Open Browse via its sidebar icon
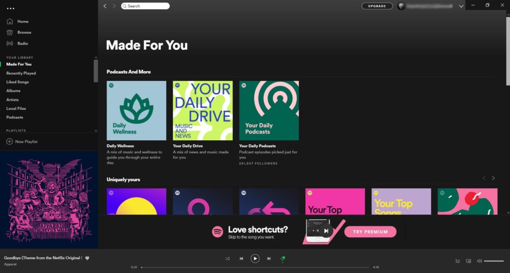The image size is (510, 273). pos(9,32)
